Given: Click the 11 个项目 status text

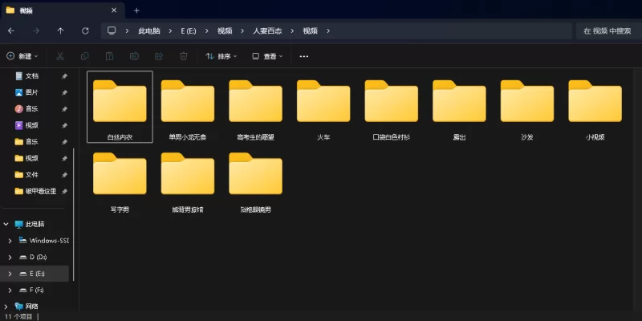Looking at the screenshot, I should pyautogui.click(x=18, y=316).
